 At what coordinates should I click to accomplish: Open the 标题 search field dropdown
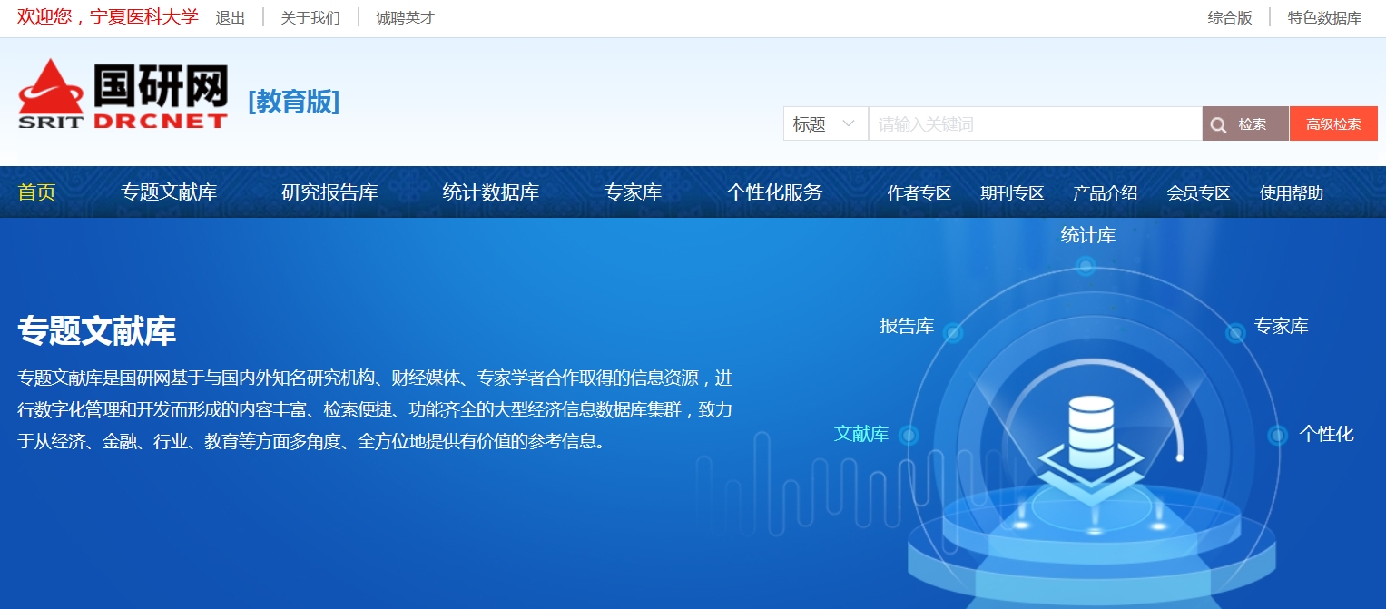[x=825, y=124]
